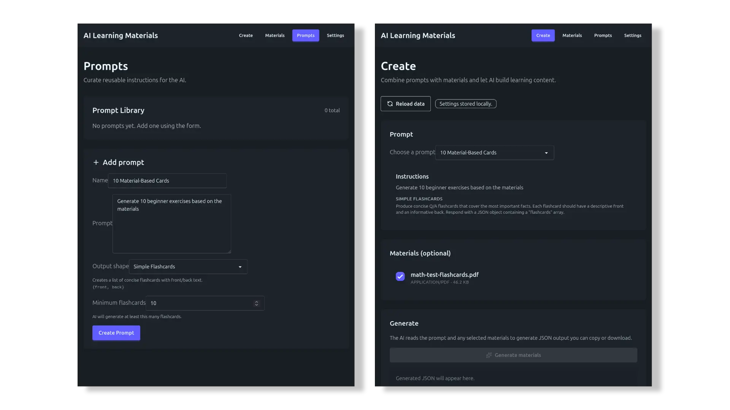Viewport: 730px width, 410px height.
Task: Open Settings tab in right window
Action: tap(632, 35)
